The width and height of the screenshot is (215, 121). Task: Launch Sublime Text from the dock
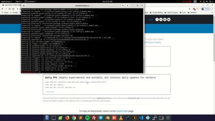point(81,118)
